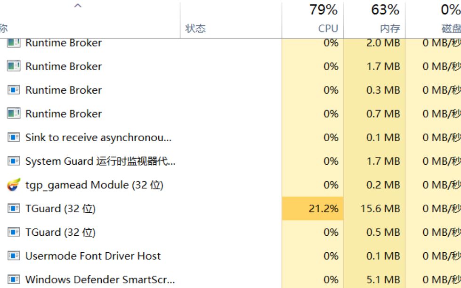Viewport: 461px width, 288px height.
Task: Sort processes by the 状态 column
Action: click(195, 29)
